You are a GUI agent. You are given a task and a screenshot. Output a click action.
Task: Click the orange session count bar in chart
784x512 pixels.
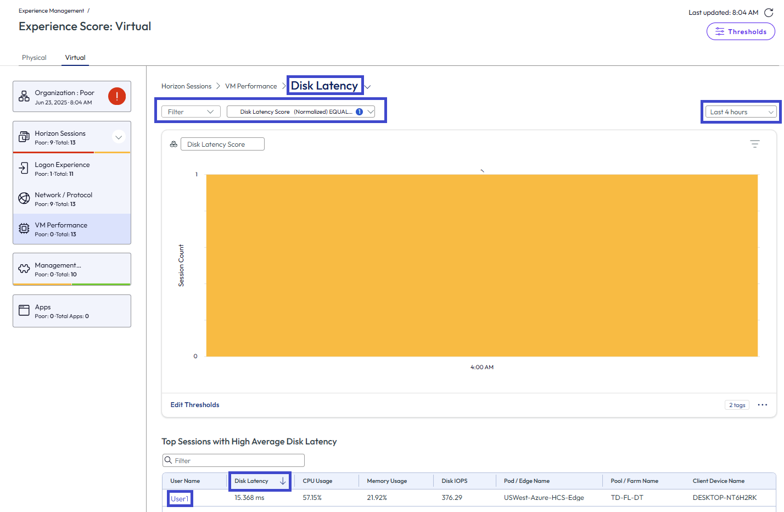[482, 265]
